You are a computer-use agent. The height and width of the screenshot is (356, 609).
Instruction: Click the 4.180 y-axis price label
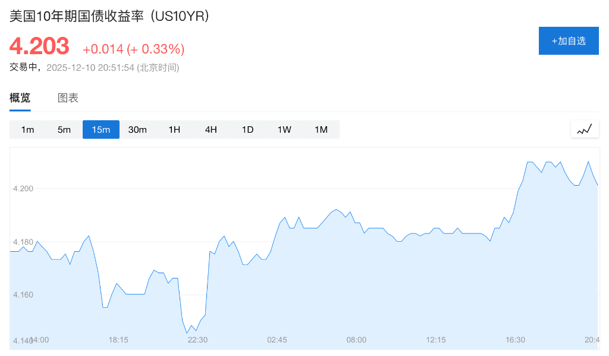(23, 242)
